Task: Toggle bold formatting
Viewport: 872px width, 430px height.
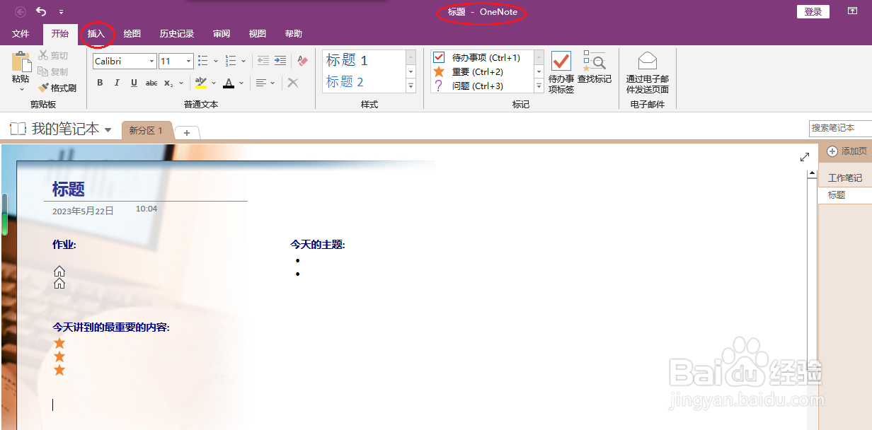Action: tap(100, 83)
